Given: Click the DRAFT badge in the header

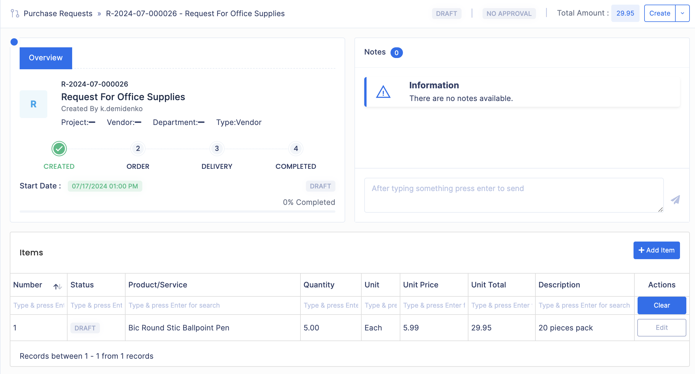Looking at the screenshot, I should point(446,14).
